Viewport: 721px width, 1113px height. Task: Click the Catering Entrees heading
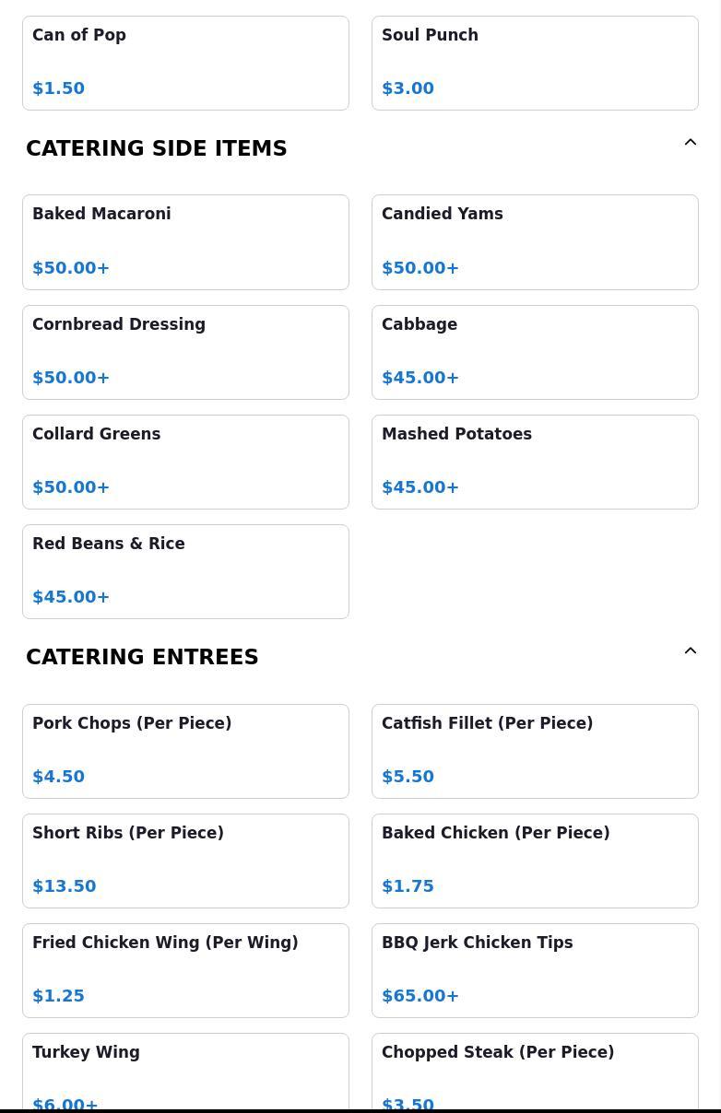pyautogui.click(x=142, y=657)
